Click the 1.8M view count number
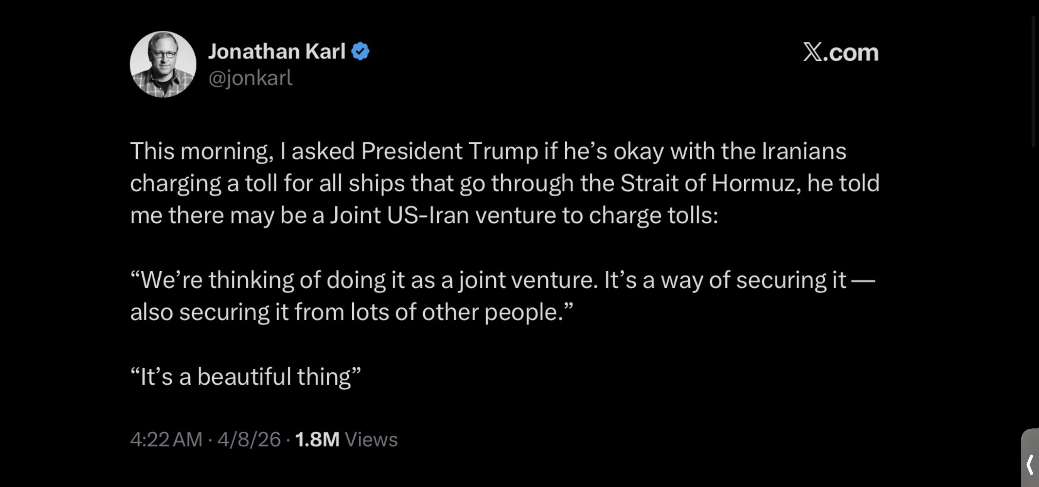This screenshot has height=487, width=1039. (x=317, y=439)
